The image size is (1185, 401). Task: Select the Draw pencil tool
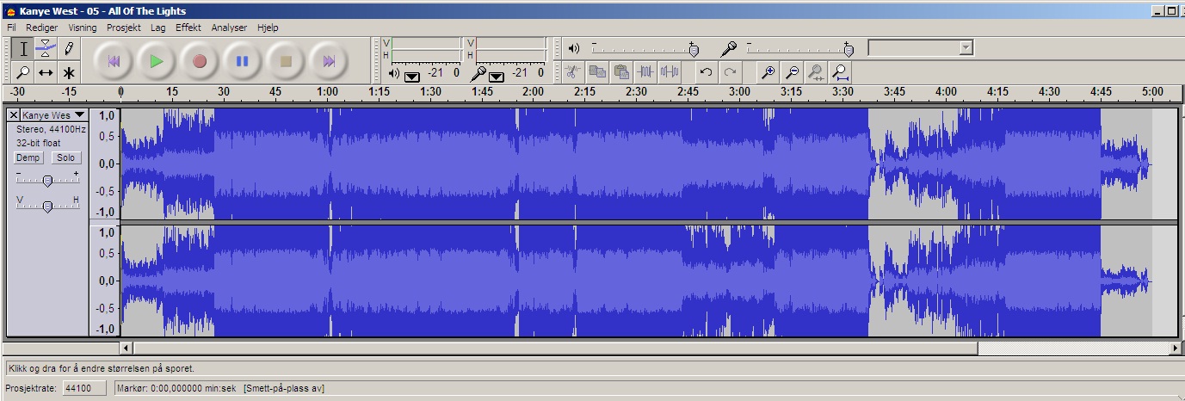pos(69,48)
